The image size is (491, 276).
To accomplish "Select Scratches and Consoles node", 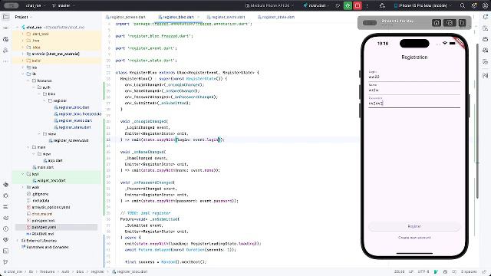I will (45, 247).
